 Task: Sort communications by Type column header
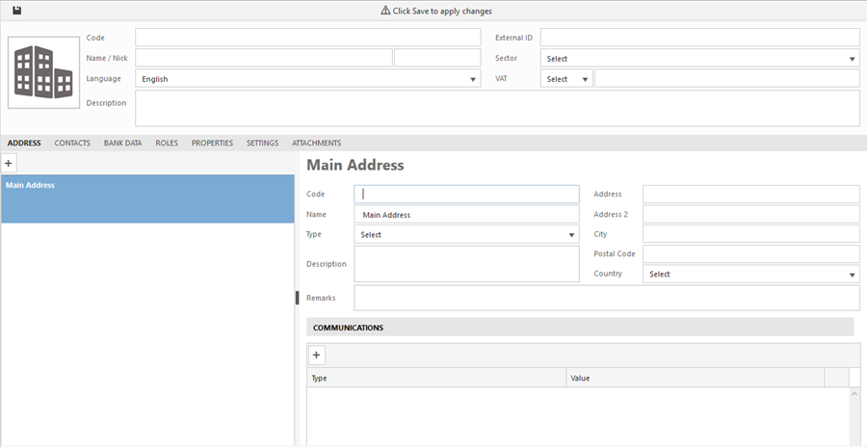click(x=435, y=378)
